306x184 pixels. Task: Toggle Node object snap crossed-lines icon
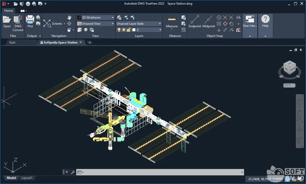coord(225,18)
